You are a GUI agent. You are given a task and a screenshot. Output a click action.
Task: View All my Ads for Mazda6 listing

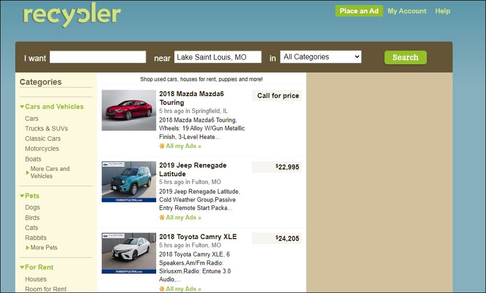click(x=183, y=146)
